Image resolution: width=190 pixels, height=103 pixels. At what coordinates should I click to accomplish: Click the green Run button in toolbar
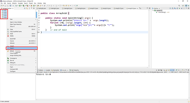click(20, 6)
